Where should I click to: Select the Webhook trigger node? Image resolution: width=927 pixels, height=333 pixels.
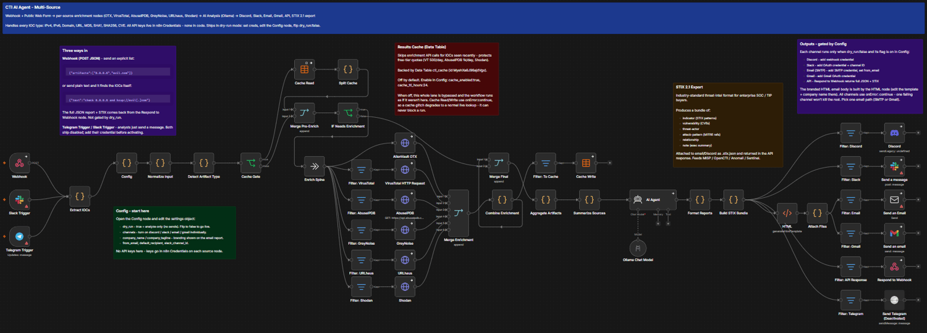[20, 163]
